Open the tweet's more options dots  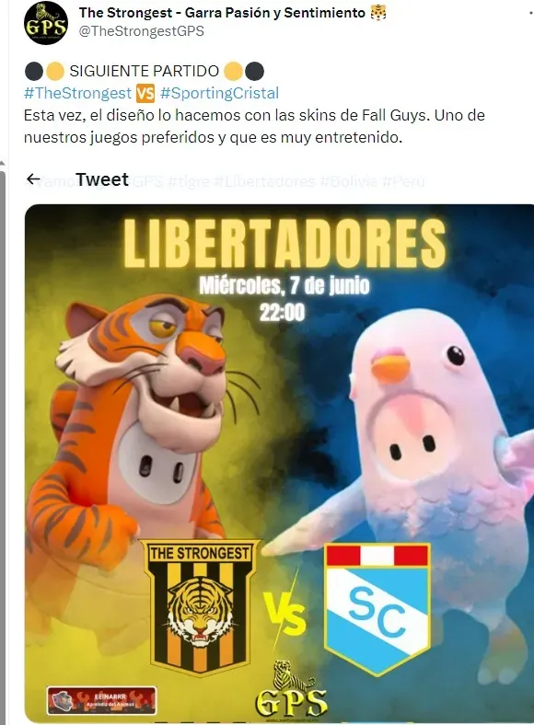(530, 14)
